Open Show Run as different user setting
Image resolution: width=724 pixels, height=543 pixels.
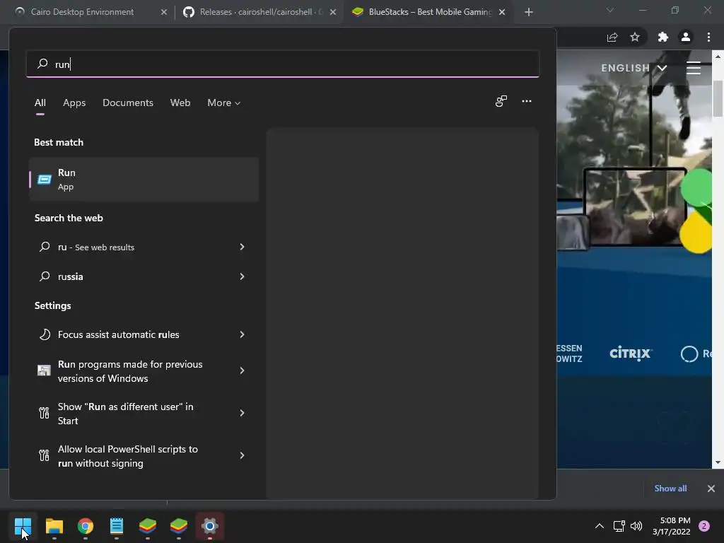tap(144, 413)
